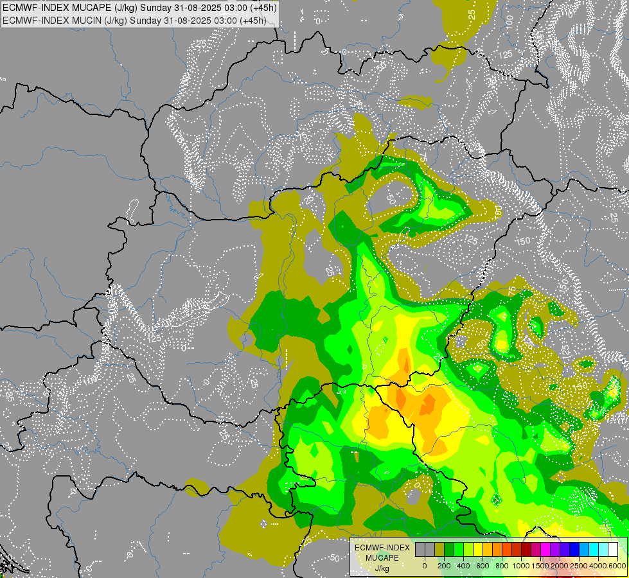The width and height of the screenshot is (629, 578).
Task: Select the bright green legend color box
Action: (459, 550)
